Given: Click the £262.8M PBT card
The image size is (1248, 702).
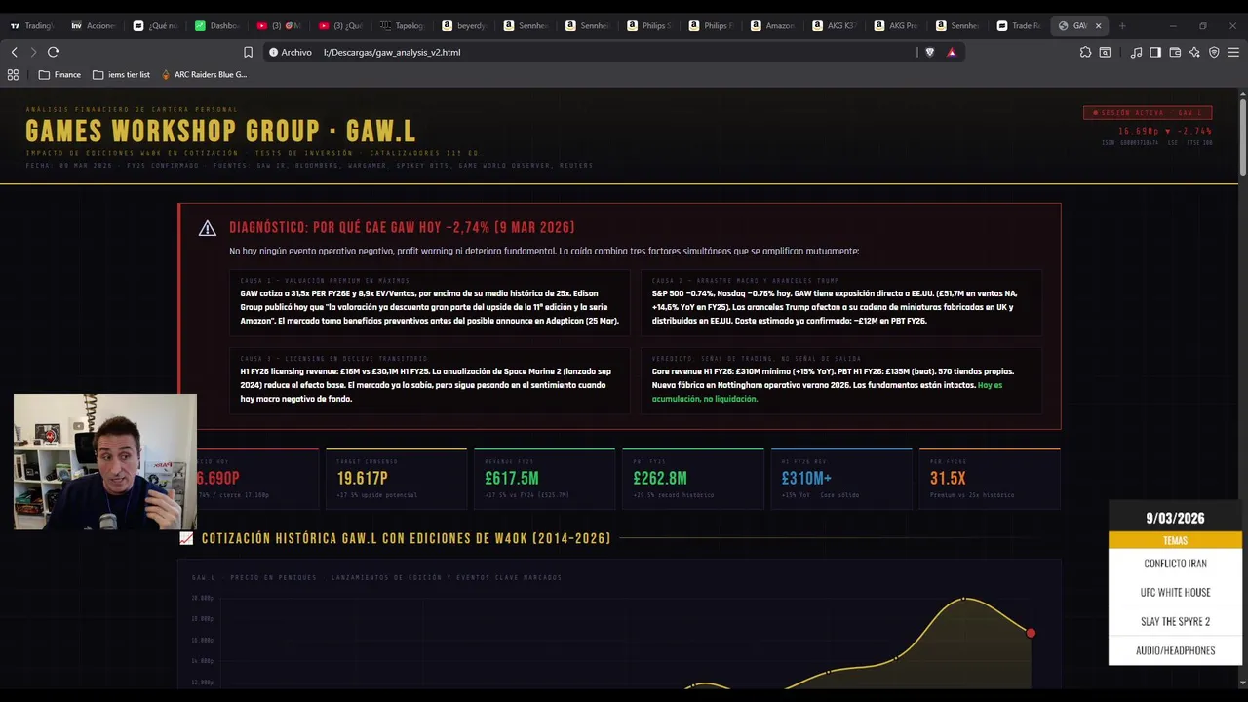Looking at the screenshot, I should tap(692, 479).
